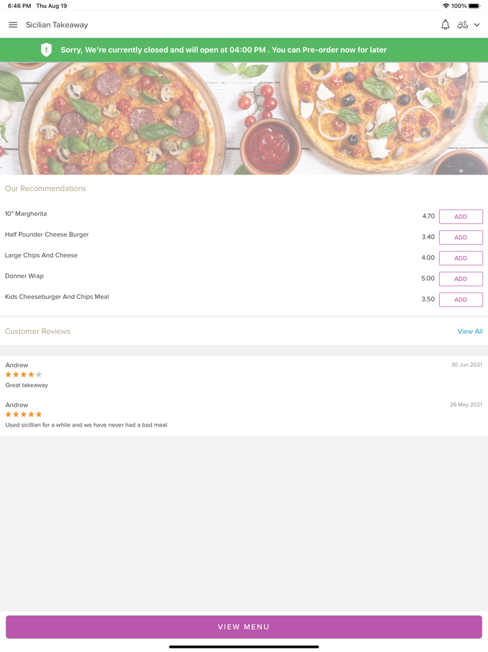The height and width of the screenshot is (652, 488).
Task: Add the Donner Wrap to your cart
Action: (460, 279)
